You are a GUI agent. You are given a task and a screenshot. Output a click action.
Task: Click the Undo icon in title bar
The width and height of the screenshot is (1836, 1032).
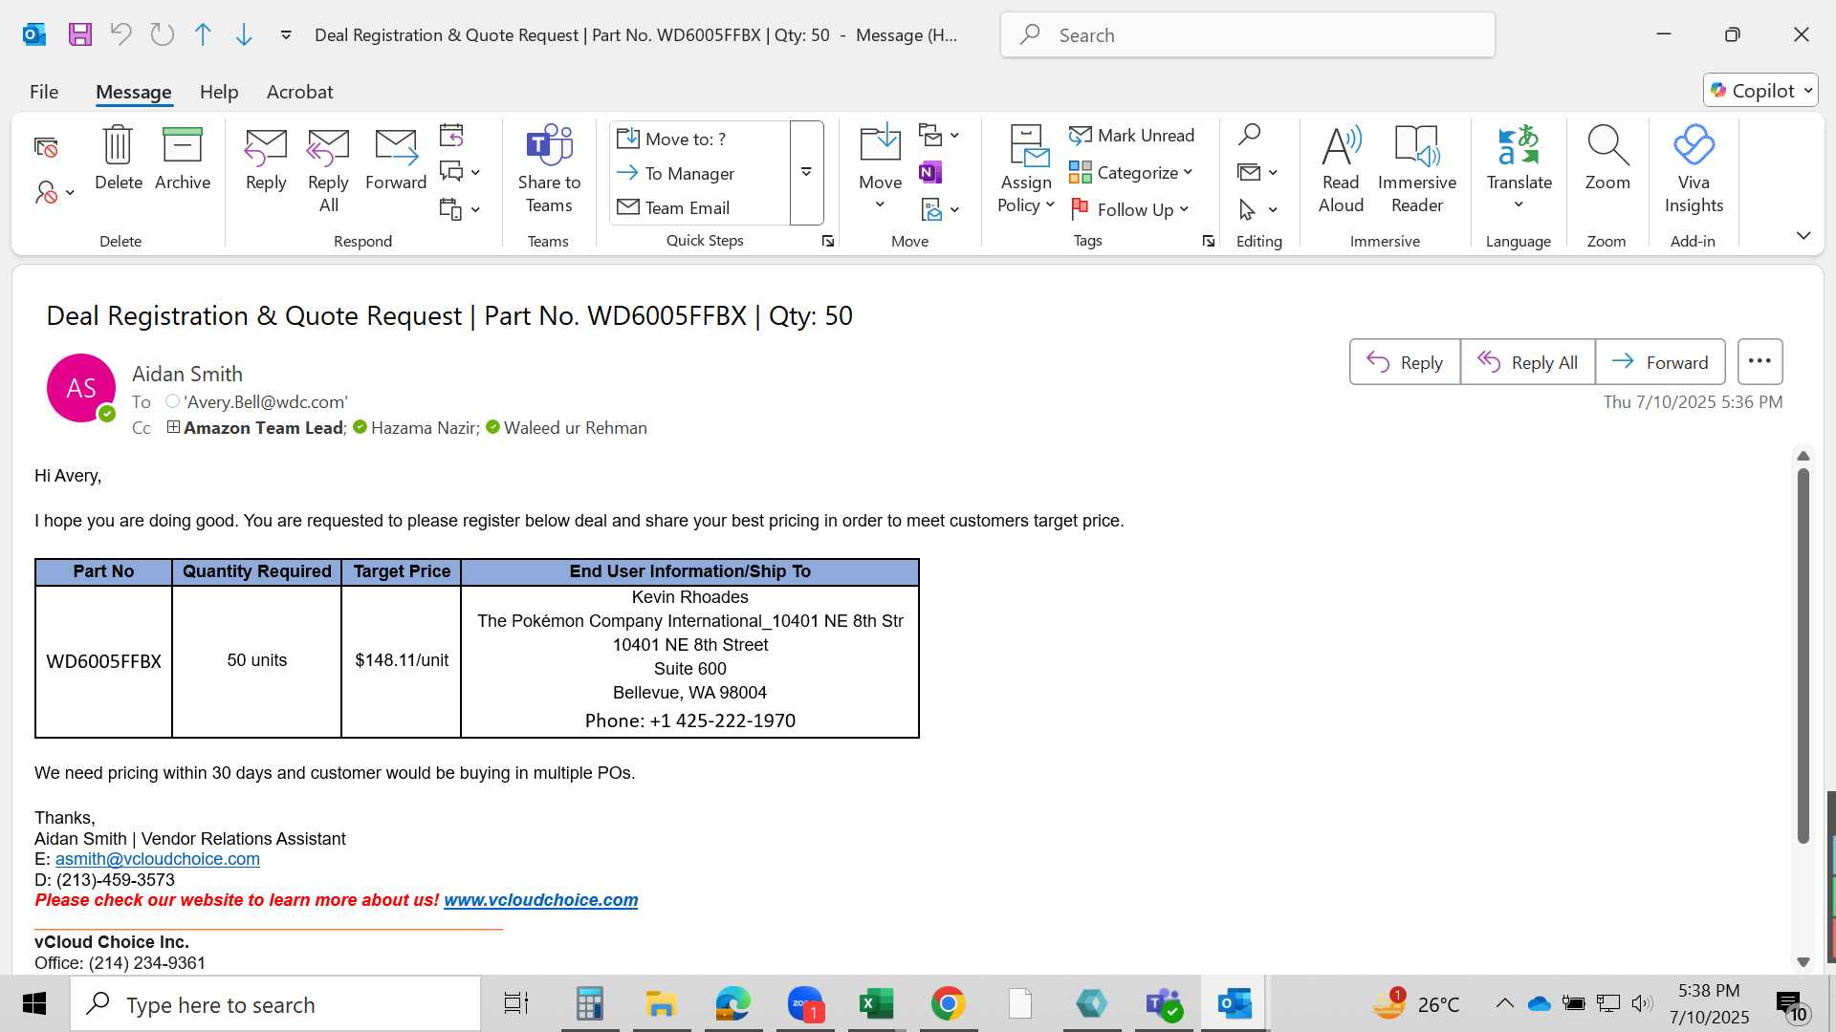[120, 35]
